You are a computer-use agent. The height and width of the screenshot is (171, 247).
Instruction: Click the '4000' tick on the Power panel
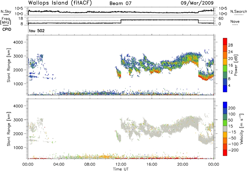(18, 42)
